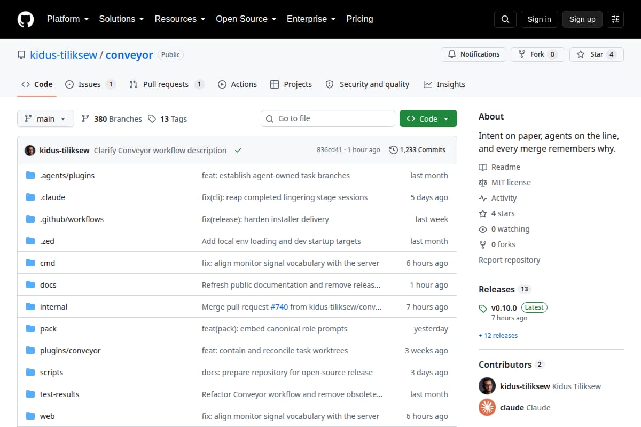Star the repository with Star button
The height and width of the screenshot is (427, 641).
(597, 54)
